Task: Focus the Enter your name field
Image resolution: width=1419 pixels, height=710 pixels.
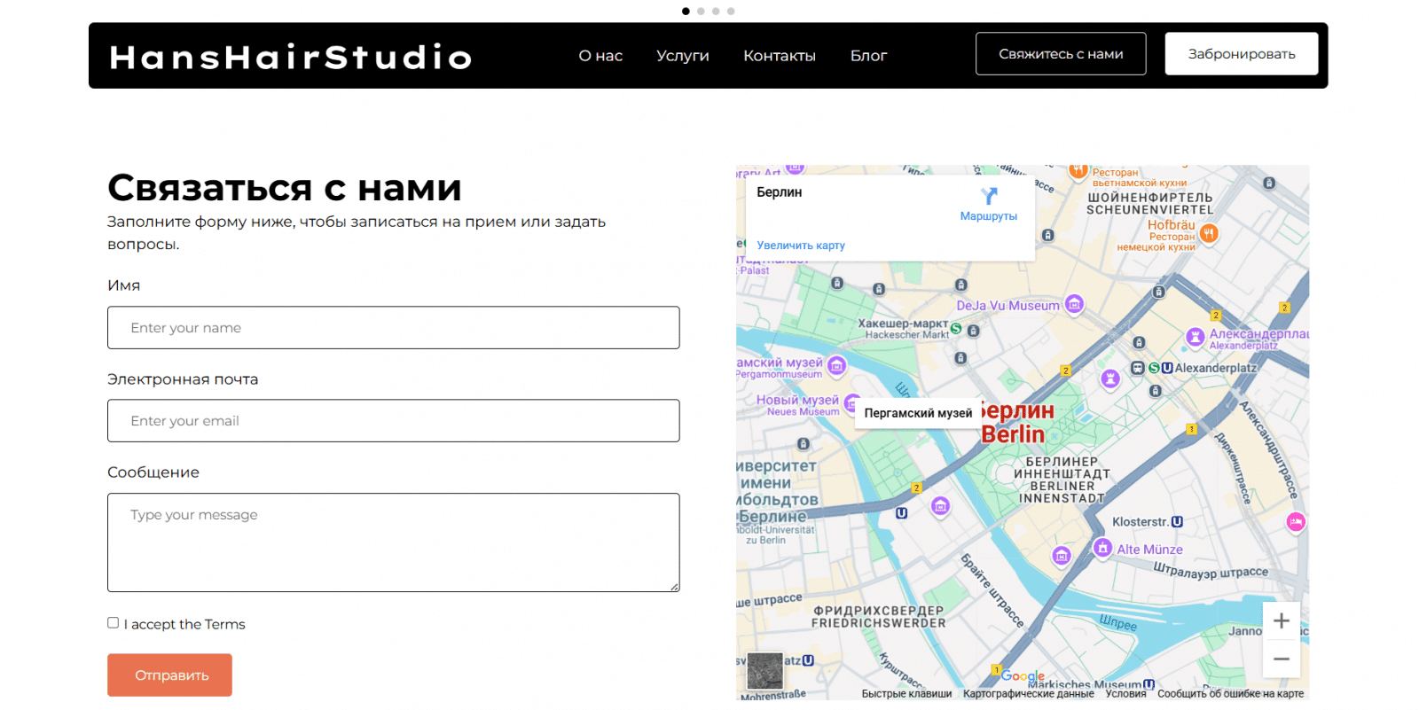Action: 393,328
